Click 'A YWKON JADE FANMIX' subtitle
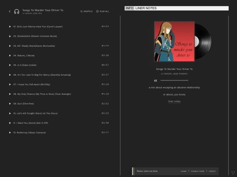237x177 pixels. pyautogui.click(x=174, y=74)
